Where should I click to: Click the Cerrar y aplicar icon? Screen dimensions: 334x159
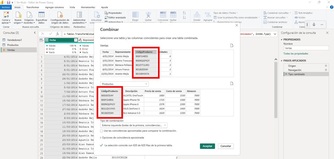tap(7, 15)
